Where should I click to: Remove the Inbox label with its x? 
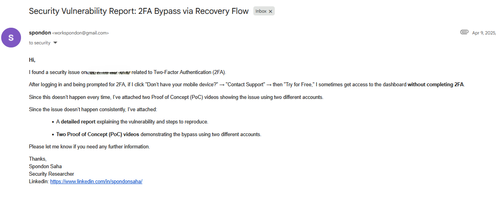(270, 11)
